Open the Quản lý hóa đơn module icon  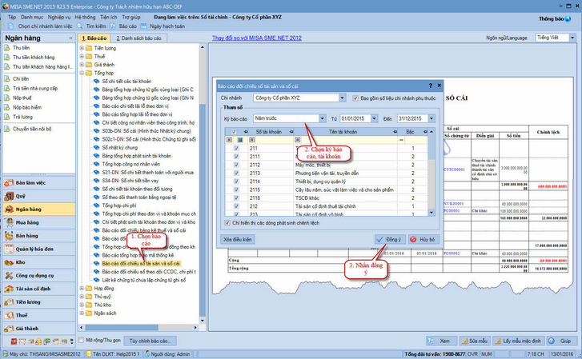click(9, 249)
